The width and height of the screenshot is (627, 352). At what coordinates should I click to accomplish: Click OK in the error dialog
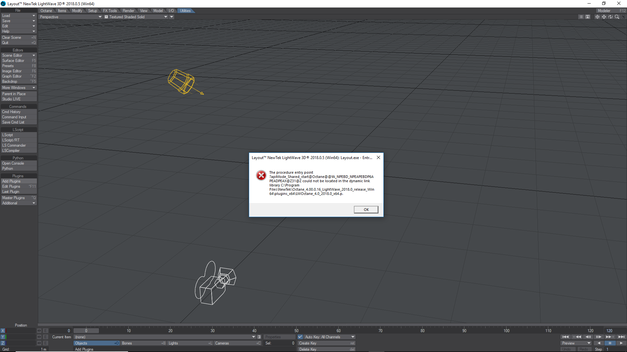[366, 210]
